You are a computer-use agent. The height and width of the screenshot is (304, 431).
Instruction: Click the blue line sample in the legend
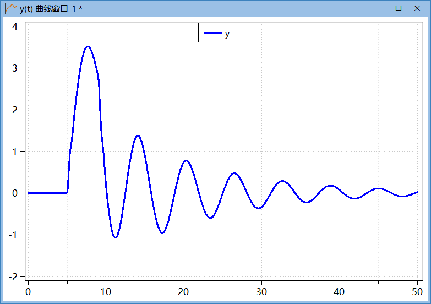[x=212, y=34]
